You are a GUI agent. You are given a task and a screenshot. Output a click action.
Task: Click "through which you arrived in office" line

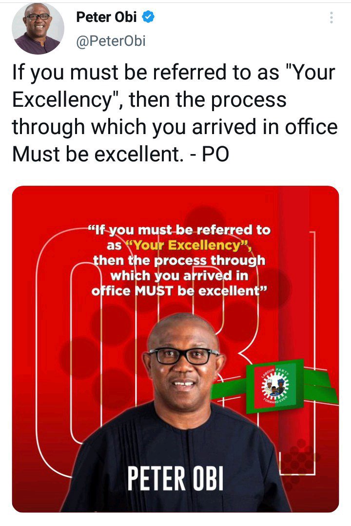(x=175, y=128)
